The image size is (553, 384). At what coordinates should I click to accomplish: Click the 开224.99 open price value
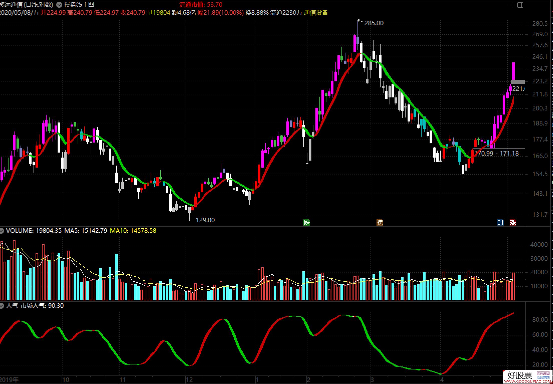[x=53, y=13]
